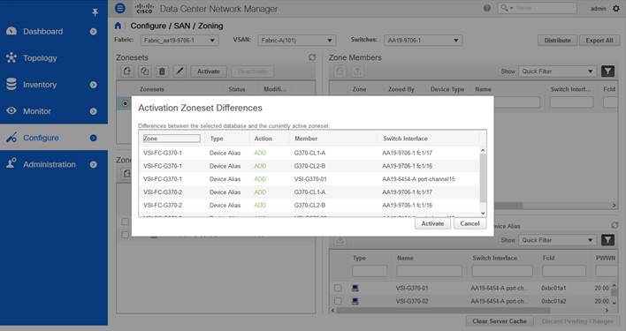
Task: Click the Topology nodes icon
Action: coord(11,57)
